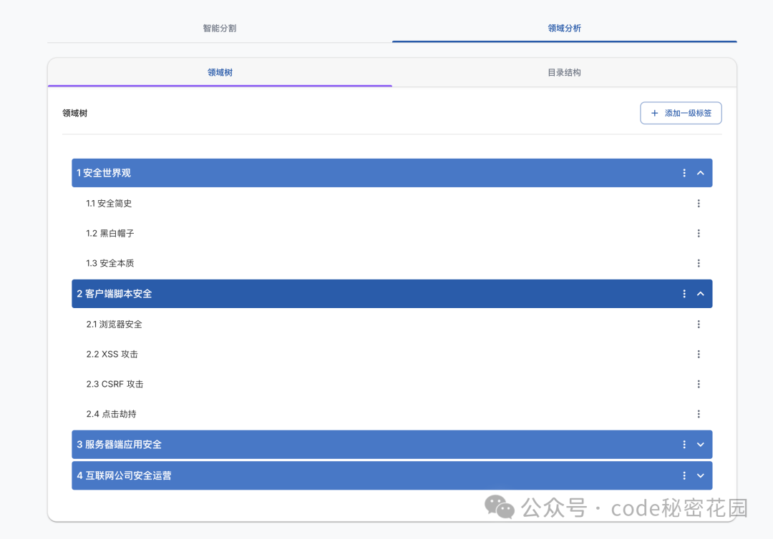Expand the 4 互联网公司安全运营 section
Screen dimensions: 773x539
pyautogui.click(x=701, y=475)
